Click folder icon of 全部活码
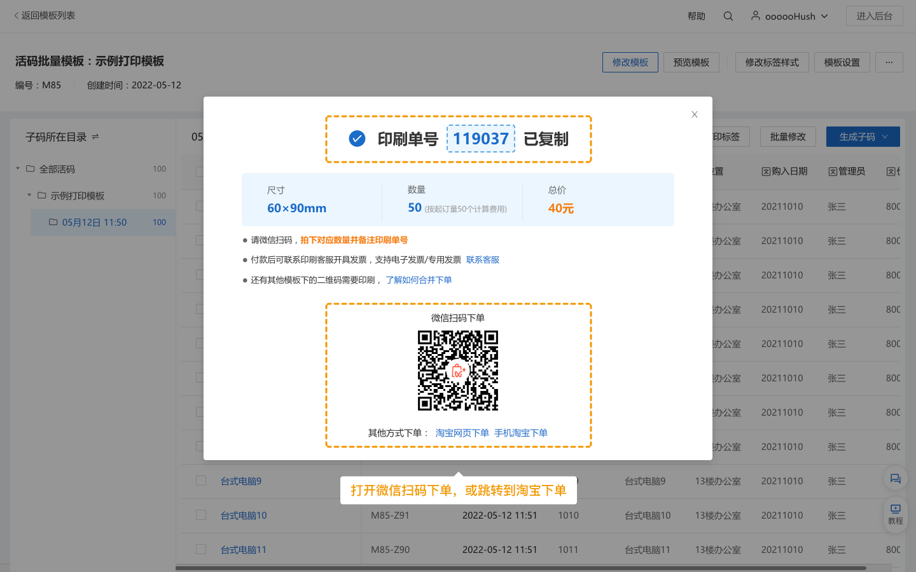Viewport: 916px width, 572px height. pyautogui.click(x=30, y=168)
